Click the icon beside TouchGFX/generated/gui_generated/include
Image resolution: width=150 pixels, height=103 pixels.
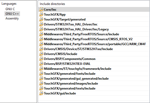41,79
